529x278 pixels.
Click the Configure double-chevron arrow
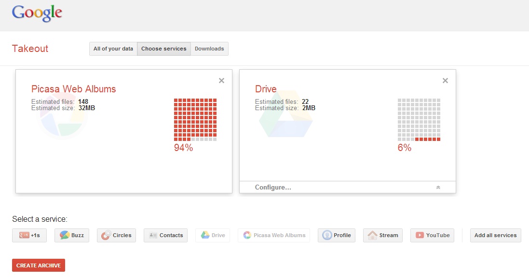438,188
